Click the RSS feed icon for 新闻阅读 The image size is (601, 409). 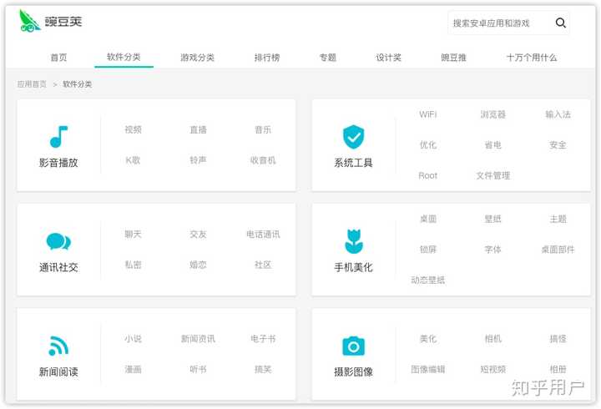click(x=58, y=346)
